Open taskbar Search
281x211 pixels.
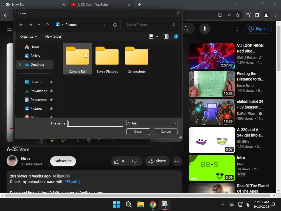pos(129,204)
